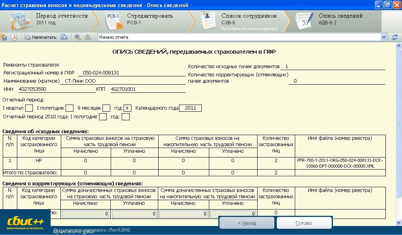Click the save report icon

tap(4, 37)
